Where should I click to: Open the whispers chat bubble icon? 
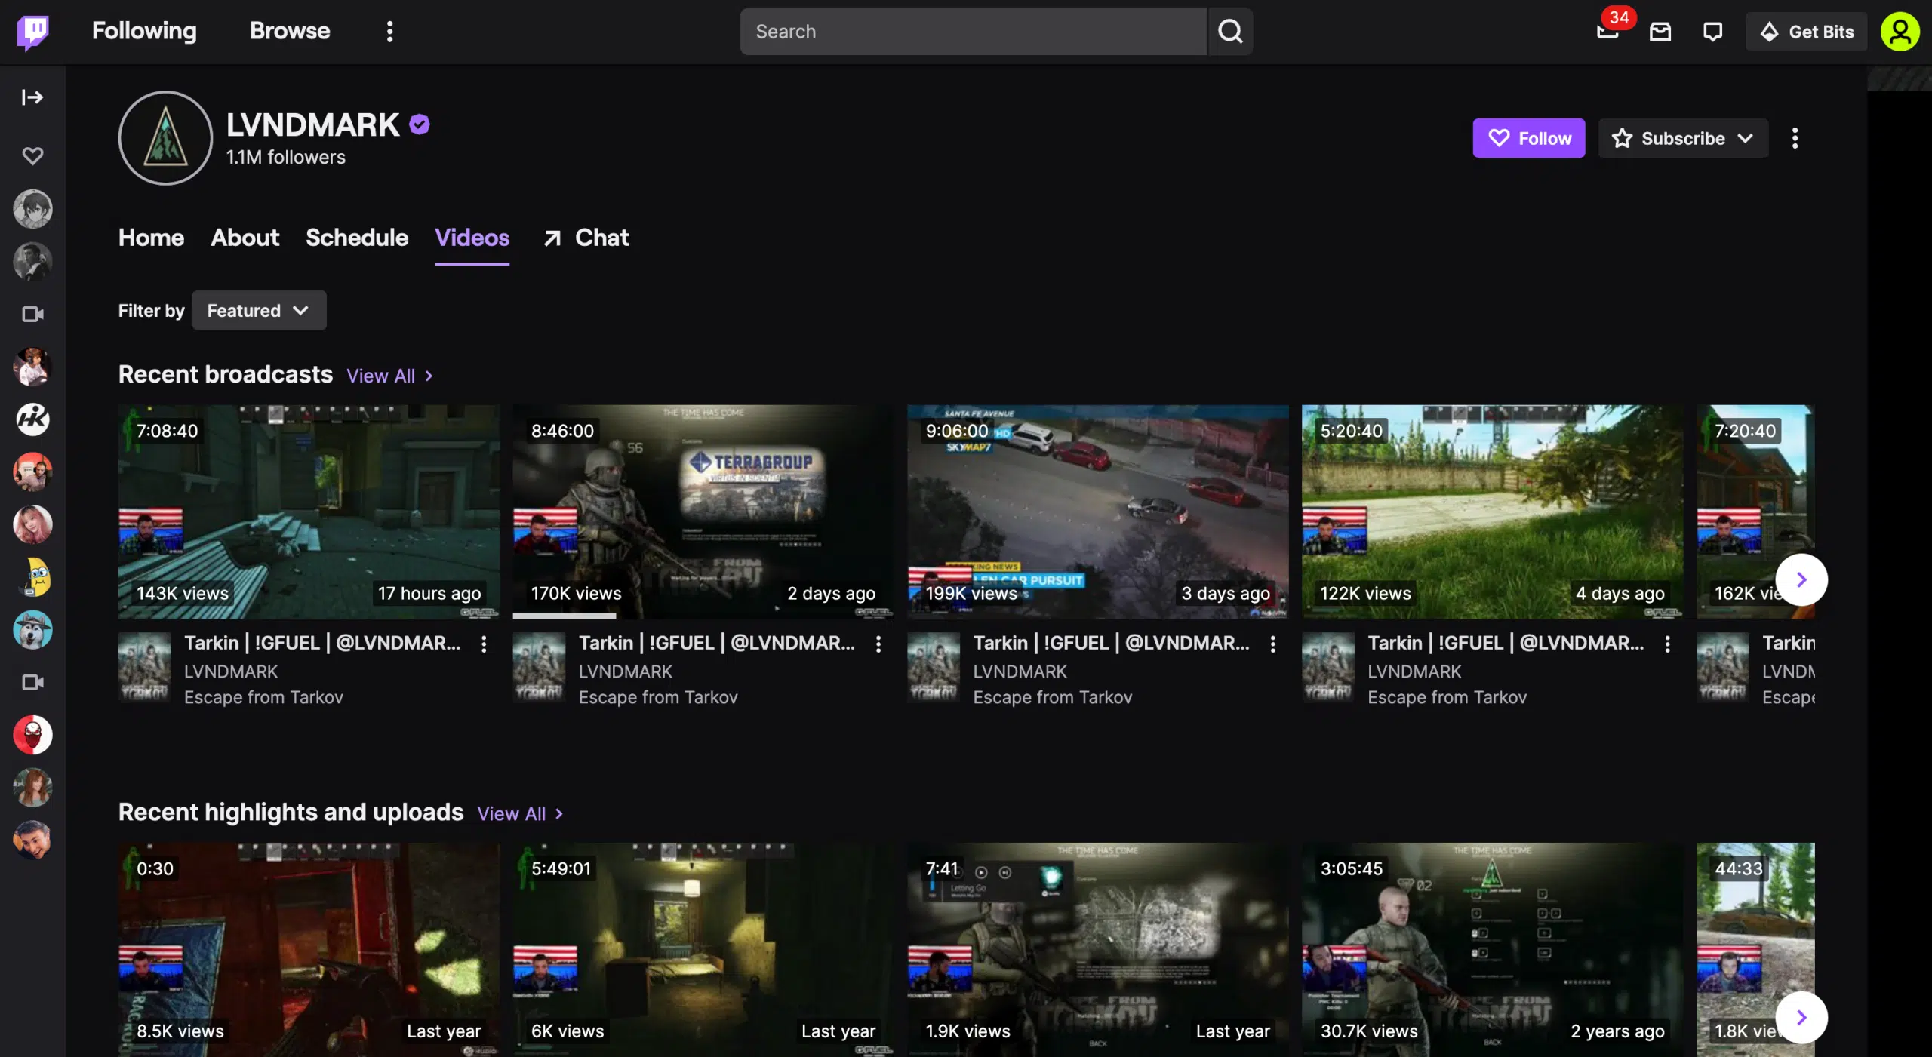tap(1712, 32)
